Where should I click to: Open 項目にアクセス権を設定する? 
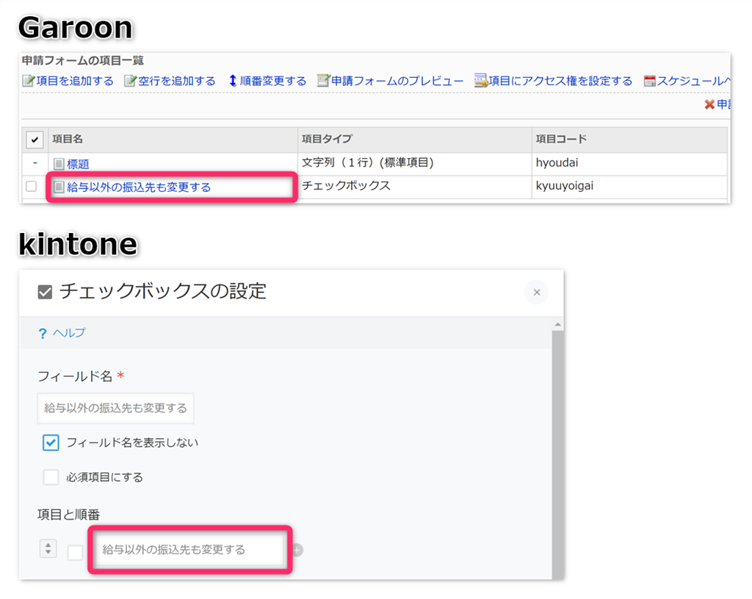click(560, 81)
